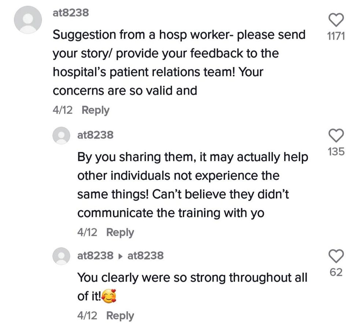Open at8238 username on the second comment

[95, 135]
